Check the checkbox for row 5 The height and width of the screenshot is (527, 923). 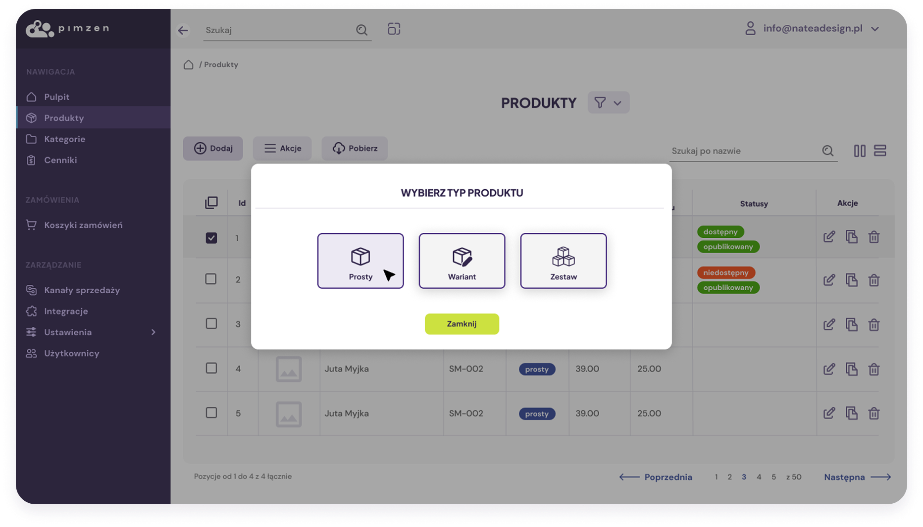tap(211, 413)
